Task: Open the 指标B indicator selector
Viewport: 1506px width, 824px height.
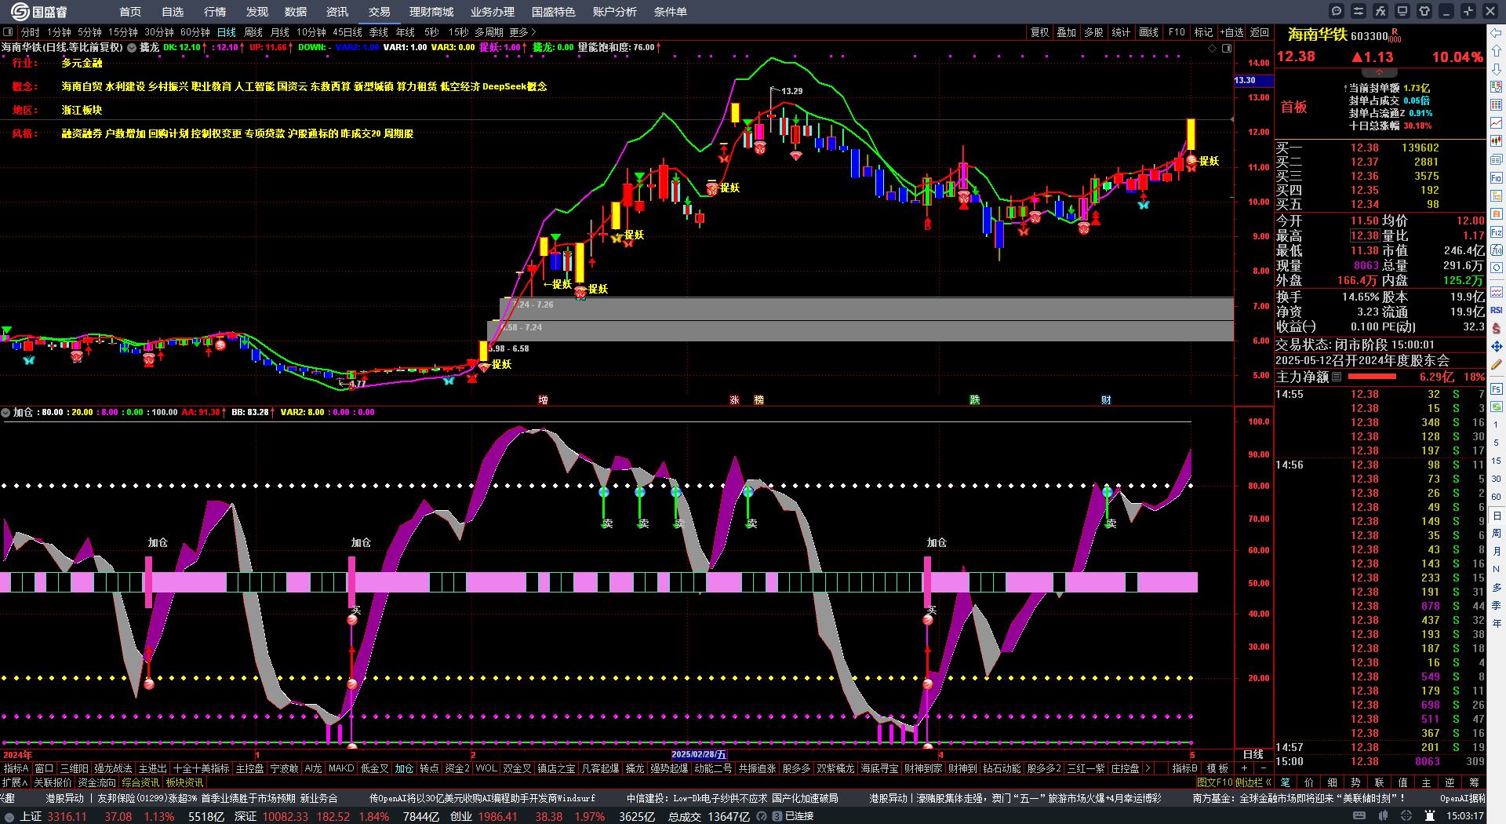Action: [1184, 768]
